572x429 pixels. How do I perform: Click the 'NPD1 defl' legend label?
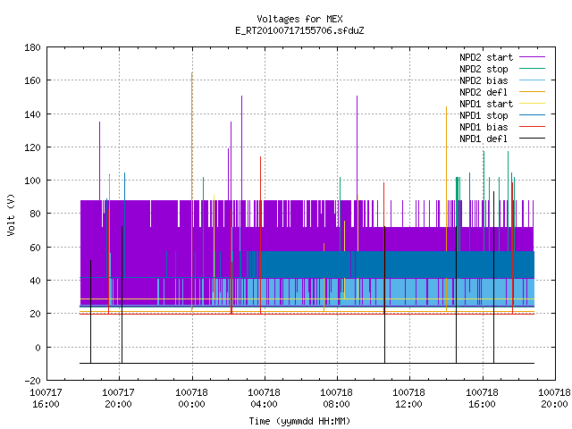coord(484,139)
